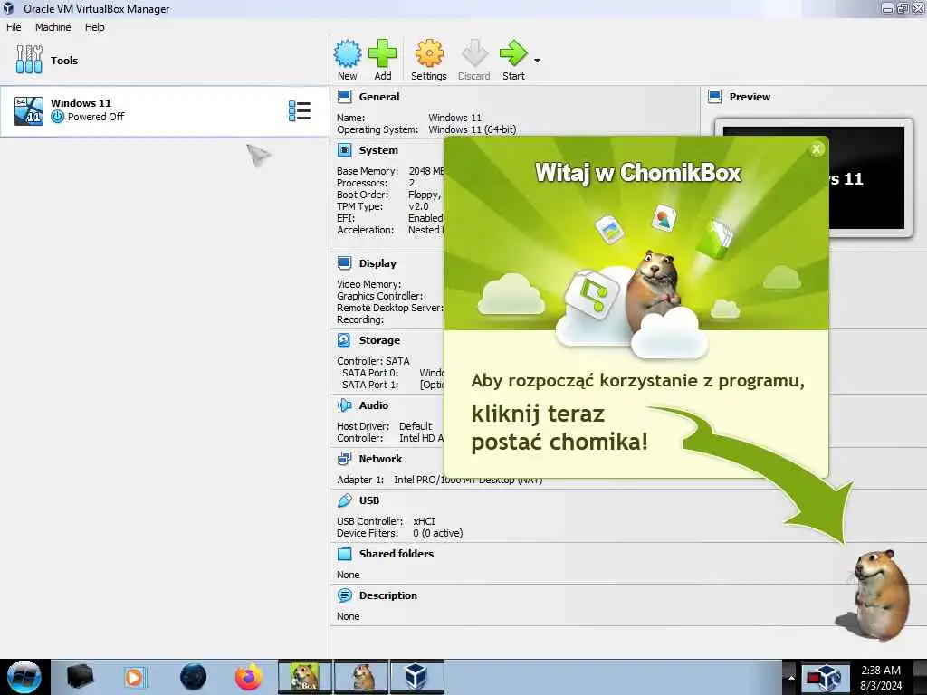Click the Audio section header
The width and height of the screenshot is (927, 695).
click(x=374, y=405)
